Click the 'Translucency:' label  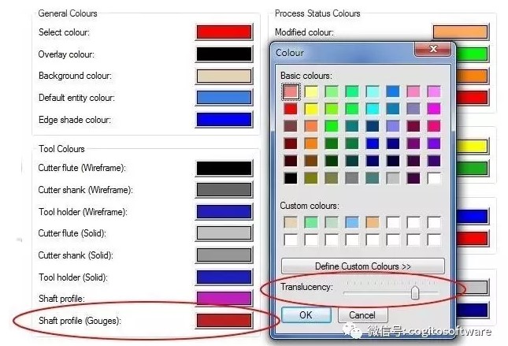[306, 287]
